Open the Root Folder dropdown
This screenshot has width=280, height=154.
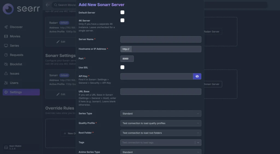161,133
